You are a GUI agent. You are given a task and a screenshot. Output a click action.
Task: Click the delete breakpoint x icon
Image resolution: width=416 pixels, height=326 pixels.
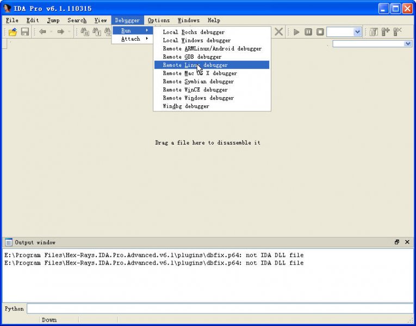(398, 32)
